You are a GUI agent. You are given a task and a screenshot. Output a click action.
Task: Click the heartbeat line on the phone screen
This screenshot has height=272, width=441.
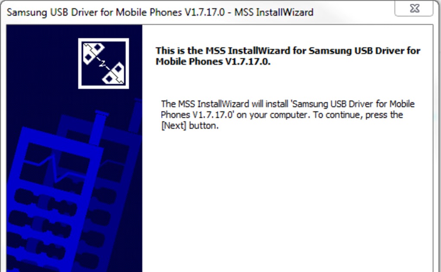pyautogui.click(x=56, y=168)
